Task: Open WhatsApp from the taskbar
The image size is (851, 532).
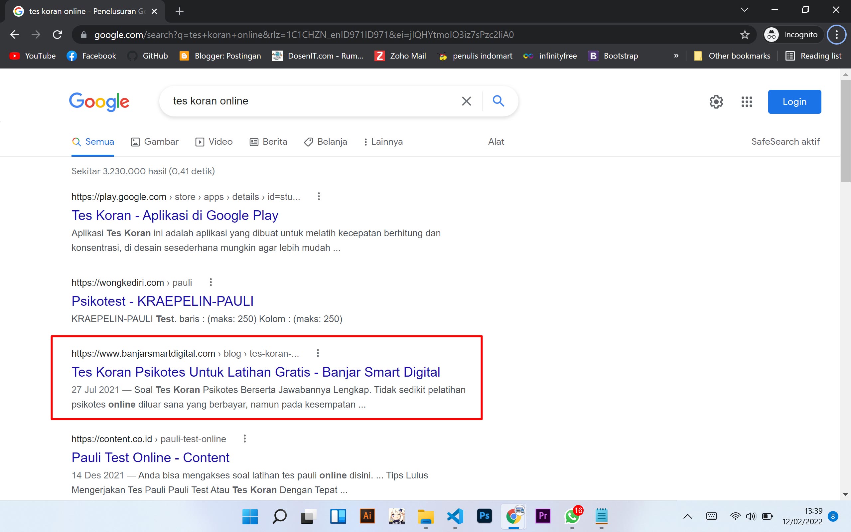Action: [572, 516]
